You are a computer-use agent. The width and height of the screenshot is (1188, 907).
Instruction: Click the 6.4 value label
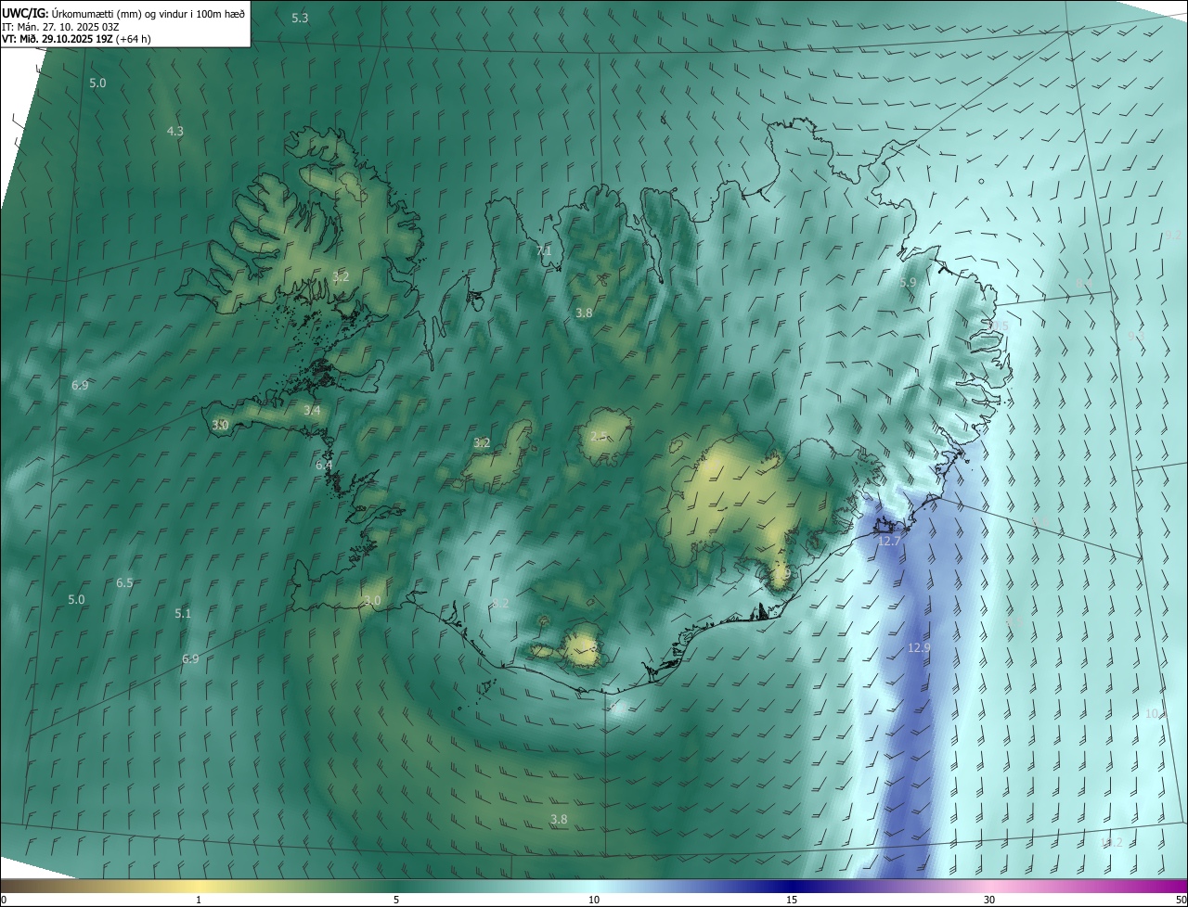coord(324,466)
